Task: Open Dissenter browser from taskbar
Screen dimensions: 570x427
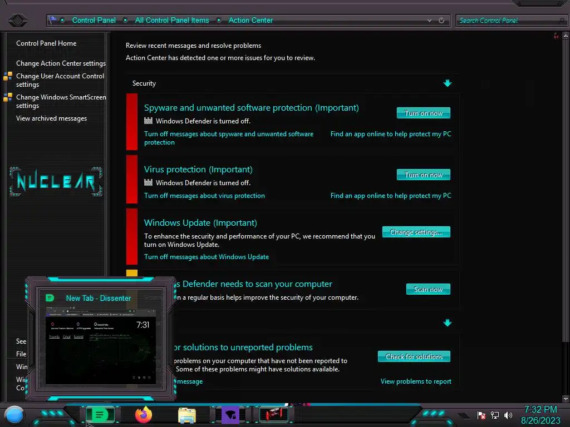Action: (100, 414)
